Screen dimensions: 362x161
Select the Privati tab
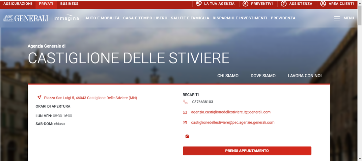[x=46, y=4]
